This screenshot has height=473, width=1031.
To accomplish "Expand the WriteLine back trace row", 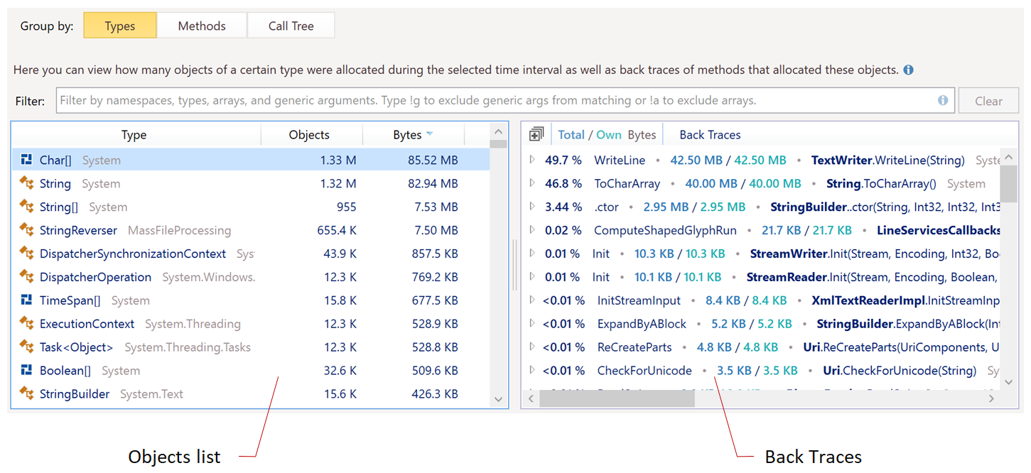I will pyautogui.click(x=532, y=160).
